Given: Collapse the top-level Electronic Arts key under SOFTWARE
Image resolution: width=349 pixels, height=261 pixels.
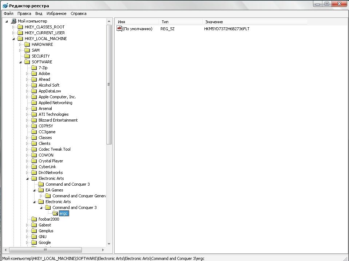Looking at the screenshot, I should pos(27,179).
